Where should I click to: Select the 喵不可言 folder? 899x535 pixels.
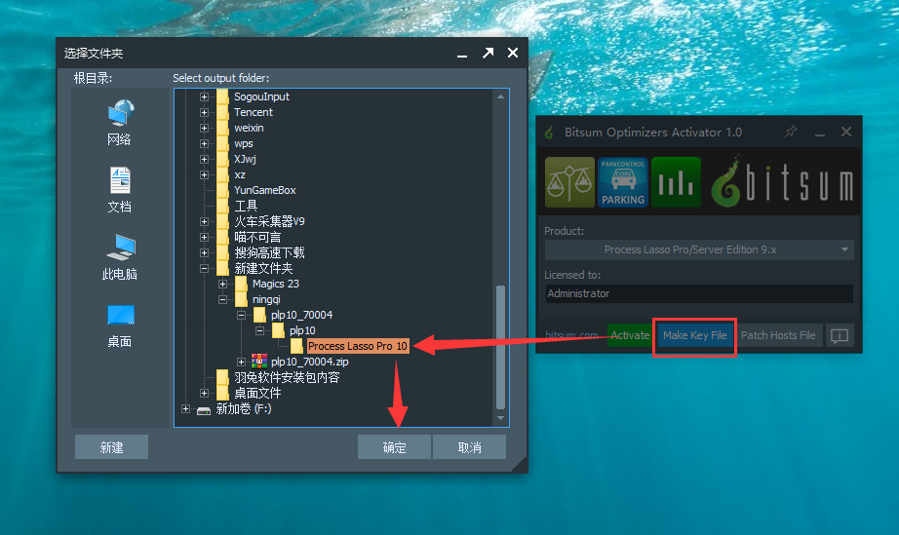point(257,237)
